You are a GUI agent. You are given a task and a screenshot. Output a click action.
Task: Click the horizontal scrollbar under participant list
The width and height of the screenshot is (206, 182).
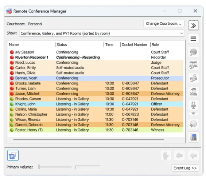[x=89, y=140]
